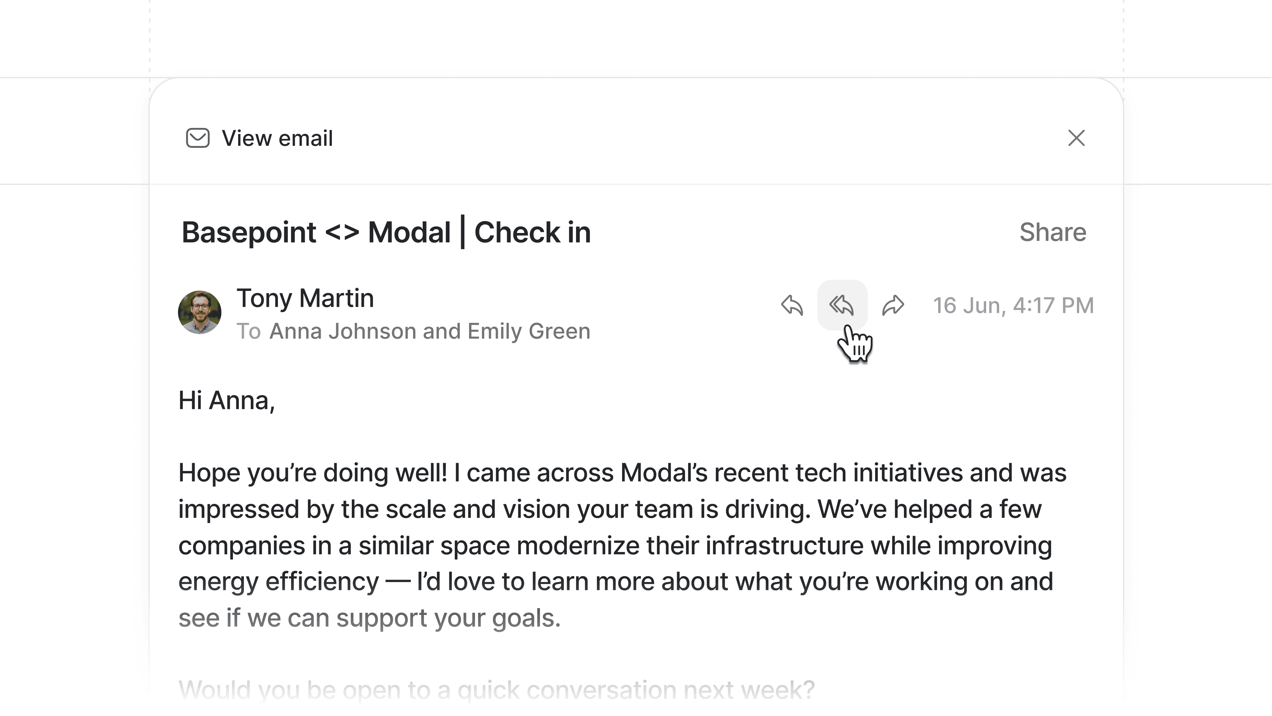Viewport: 1272px width, 716px height.
Task: Click Check in within the subject heading
Action: 532,233
